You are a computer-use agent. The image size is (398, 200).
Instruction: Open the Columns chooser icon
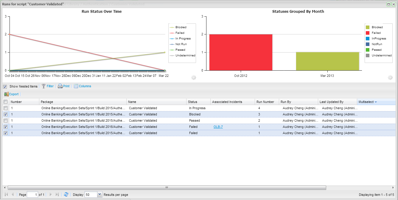[x=76, y=86]
